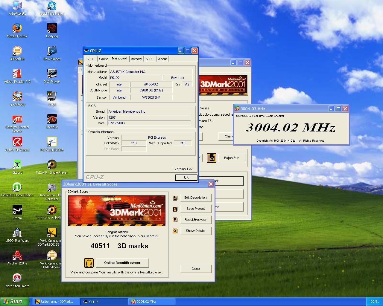Click the 3DMark2001 banner in score dialog
Screen dimensions: 383x306
pyautogui.click(x=117, y=211)
